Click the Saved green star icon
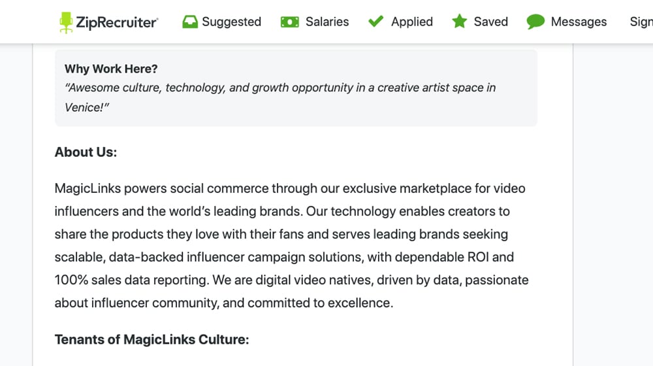Image resolution: width=653 pixels, height=366 pixels. click(x=460, y=22)
